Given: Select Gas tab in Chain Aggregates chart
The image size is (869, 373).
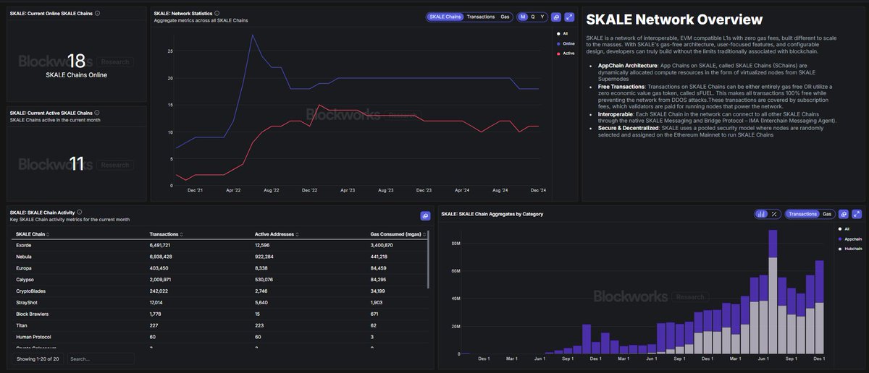Looking at the screenshot, I should pos(826,214).
